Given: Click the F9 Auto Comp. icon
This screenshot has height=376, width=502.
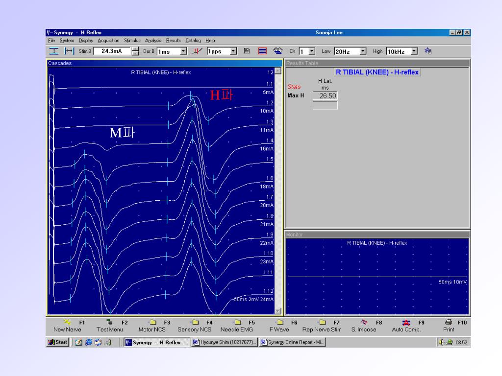Looking at the screenshot, I should tap(406, 322).
